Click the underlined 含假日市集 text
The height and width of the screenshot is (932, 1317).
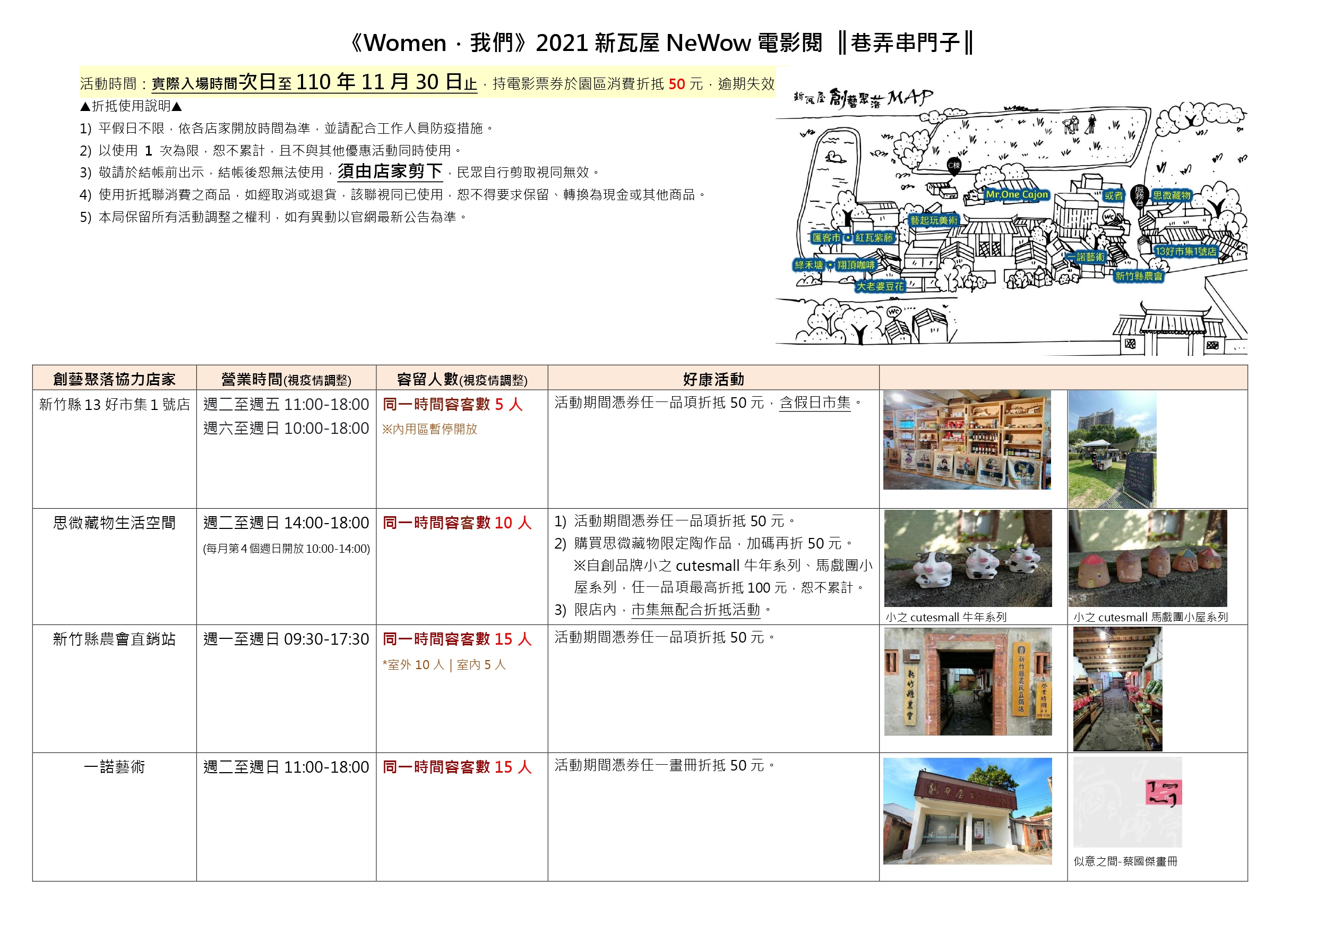click(x=814, y=404)
